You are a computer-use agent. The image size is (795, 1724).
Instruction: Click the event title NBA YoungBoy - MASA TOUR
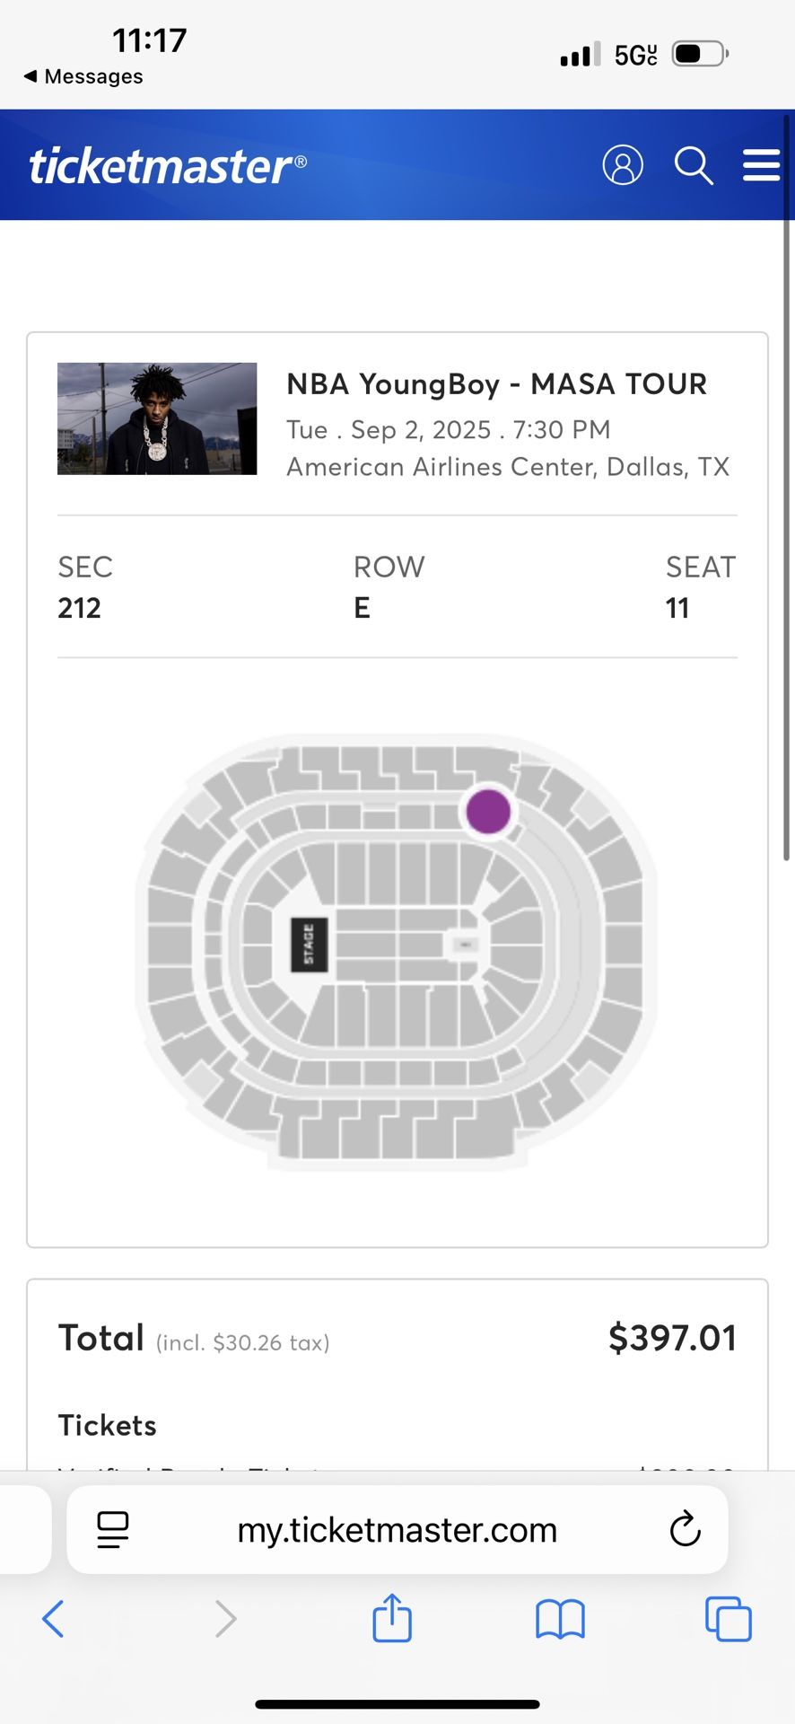coord(496,384)
